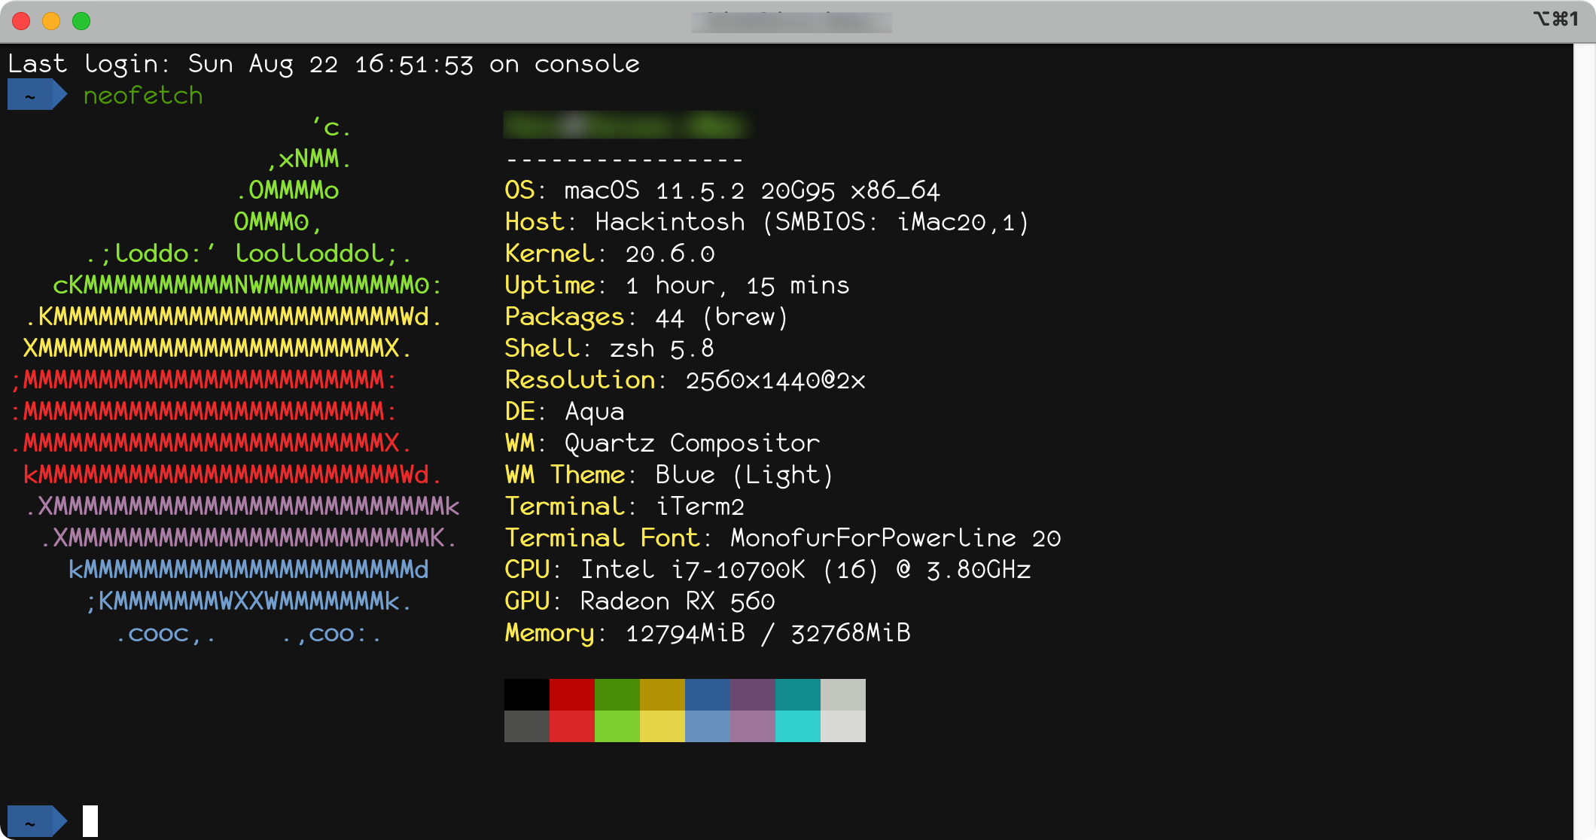The width and height of the screenshot is (1596, 840).
Task: Click the 'Terminal Font' label text
Action: click(x=602, y=538)
